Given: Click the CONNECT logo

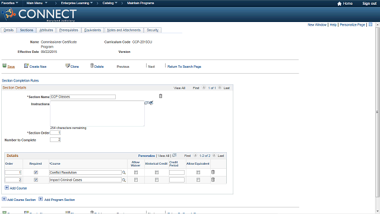Looking at the screenshot, I should (x=39, y=14).
